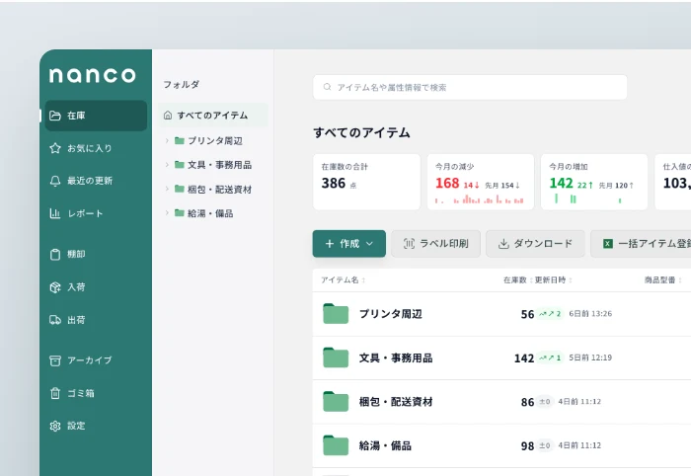Click stock count 86 in 梱包・配送資材 row

pyautogui.click(x=527, y=402)
